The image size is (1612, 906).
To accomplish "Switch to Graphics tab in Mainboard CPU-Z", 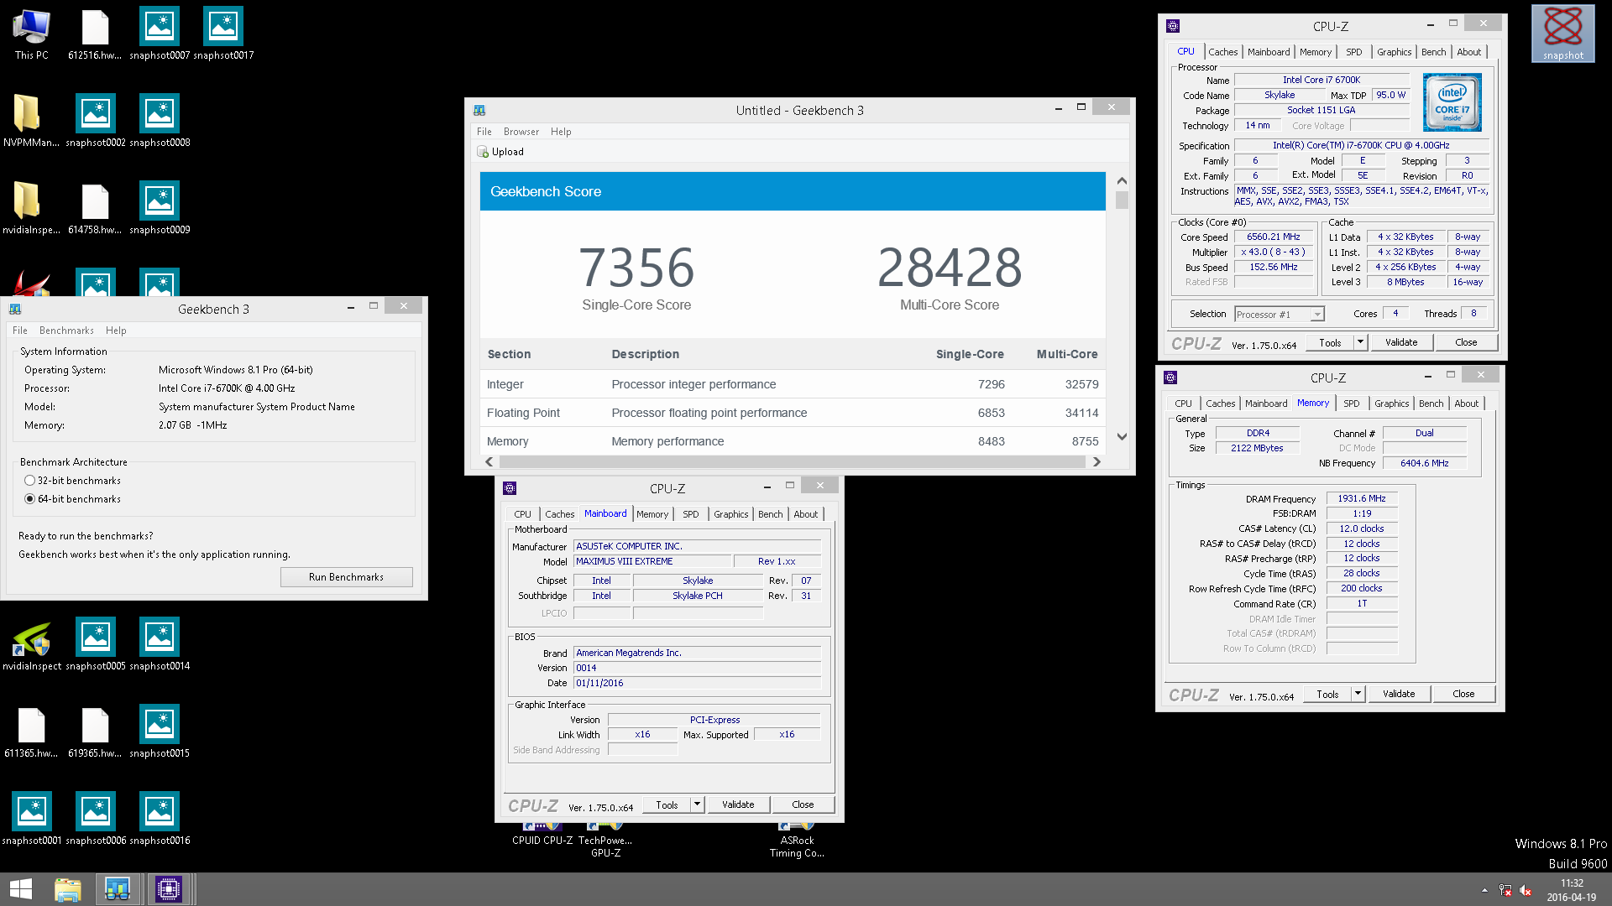I will (x=731, y=514).
